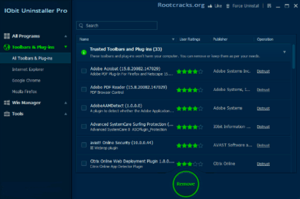Click the Operation column header

coord(265,39)
